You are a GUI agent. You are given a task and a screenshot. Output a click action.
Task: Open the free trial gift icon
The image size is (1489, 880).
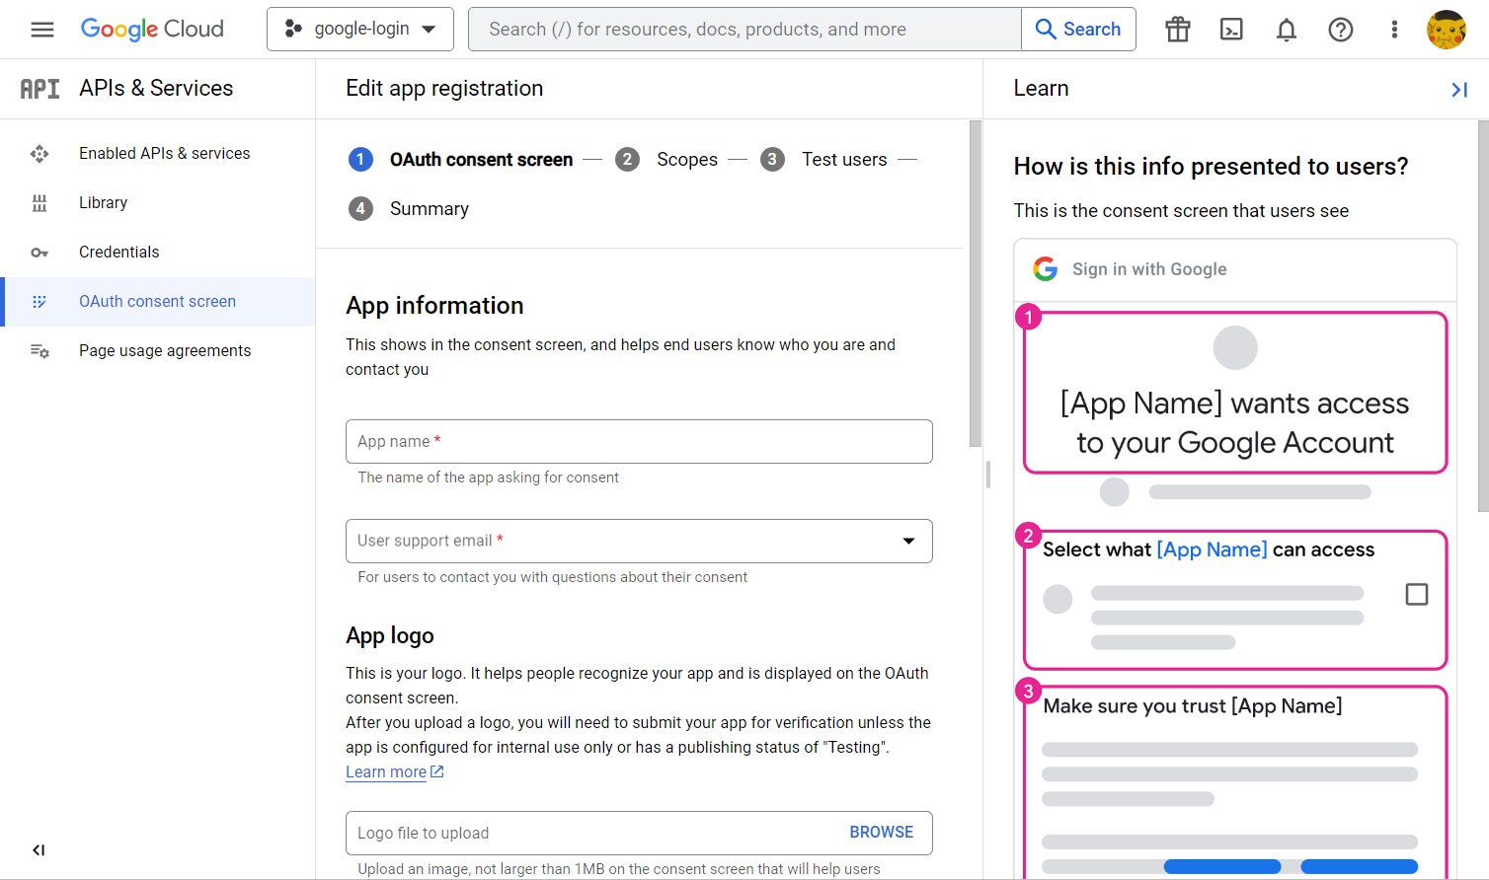click(1178, 30)
